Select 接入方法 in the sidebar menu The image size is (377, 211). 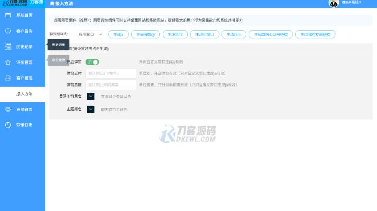tap(24, 94)
